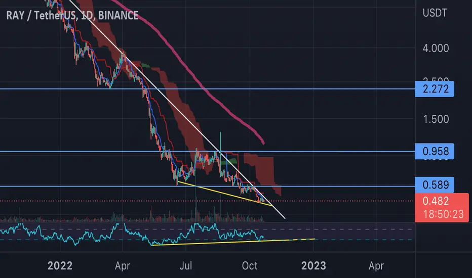Select the 0.958 price level label
This screenshot has height=278, width=472.
(435, 151)
